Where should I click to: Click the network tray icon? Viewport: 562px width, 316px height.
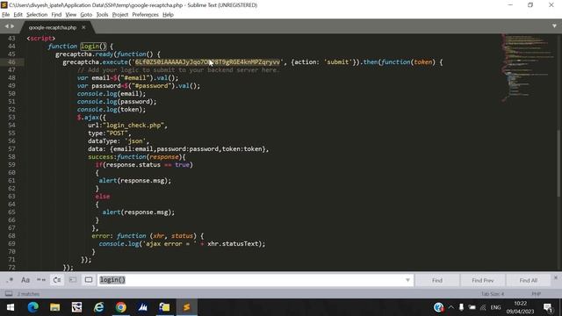[x=483, y=307]
